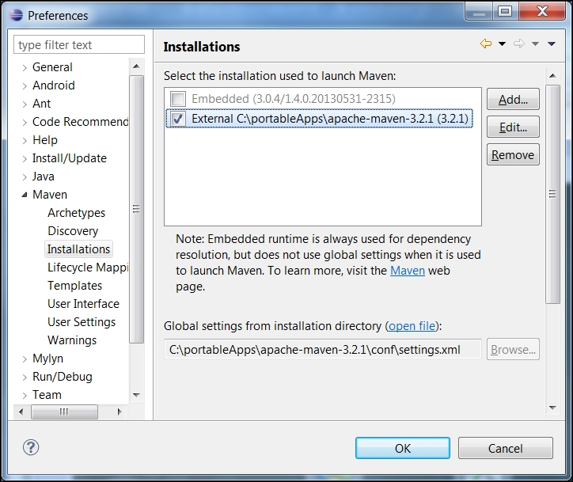Expand the Android tree node

[x=25, y=86]
